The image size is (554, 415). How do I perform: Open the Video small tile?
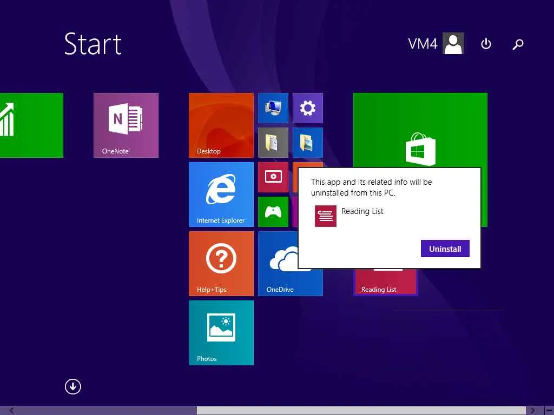pyautogui.click(x=273, y=177)
